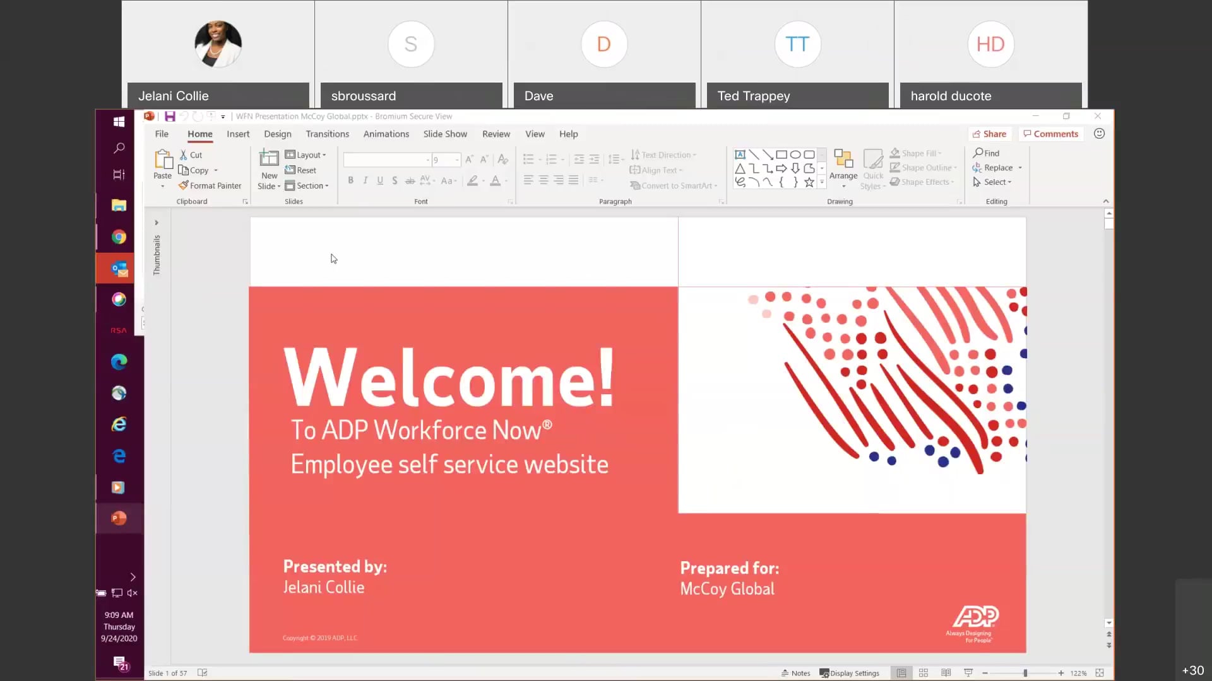Open Google Chrome from the taskbar
The height and width of the screenshot is (681, 1212).
click(x=118, y=237)
